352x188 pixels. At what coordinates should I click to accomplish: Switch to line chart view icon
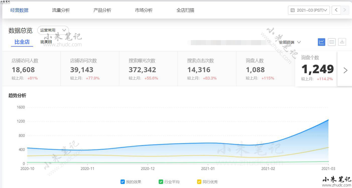(x=321, y=42)
